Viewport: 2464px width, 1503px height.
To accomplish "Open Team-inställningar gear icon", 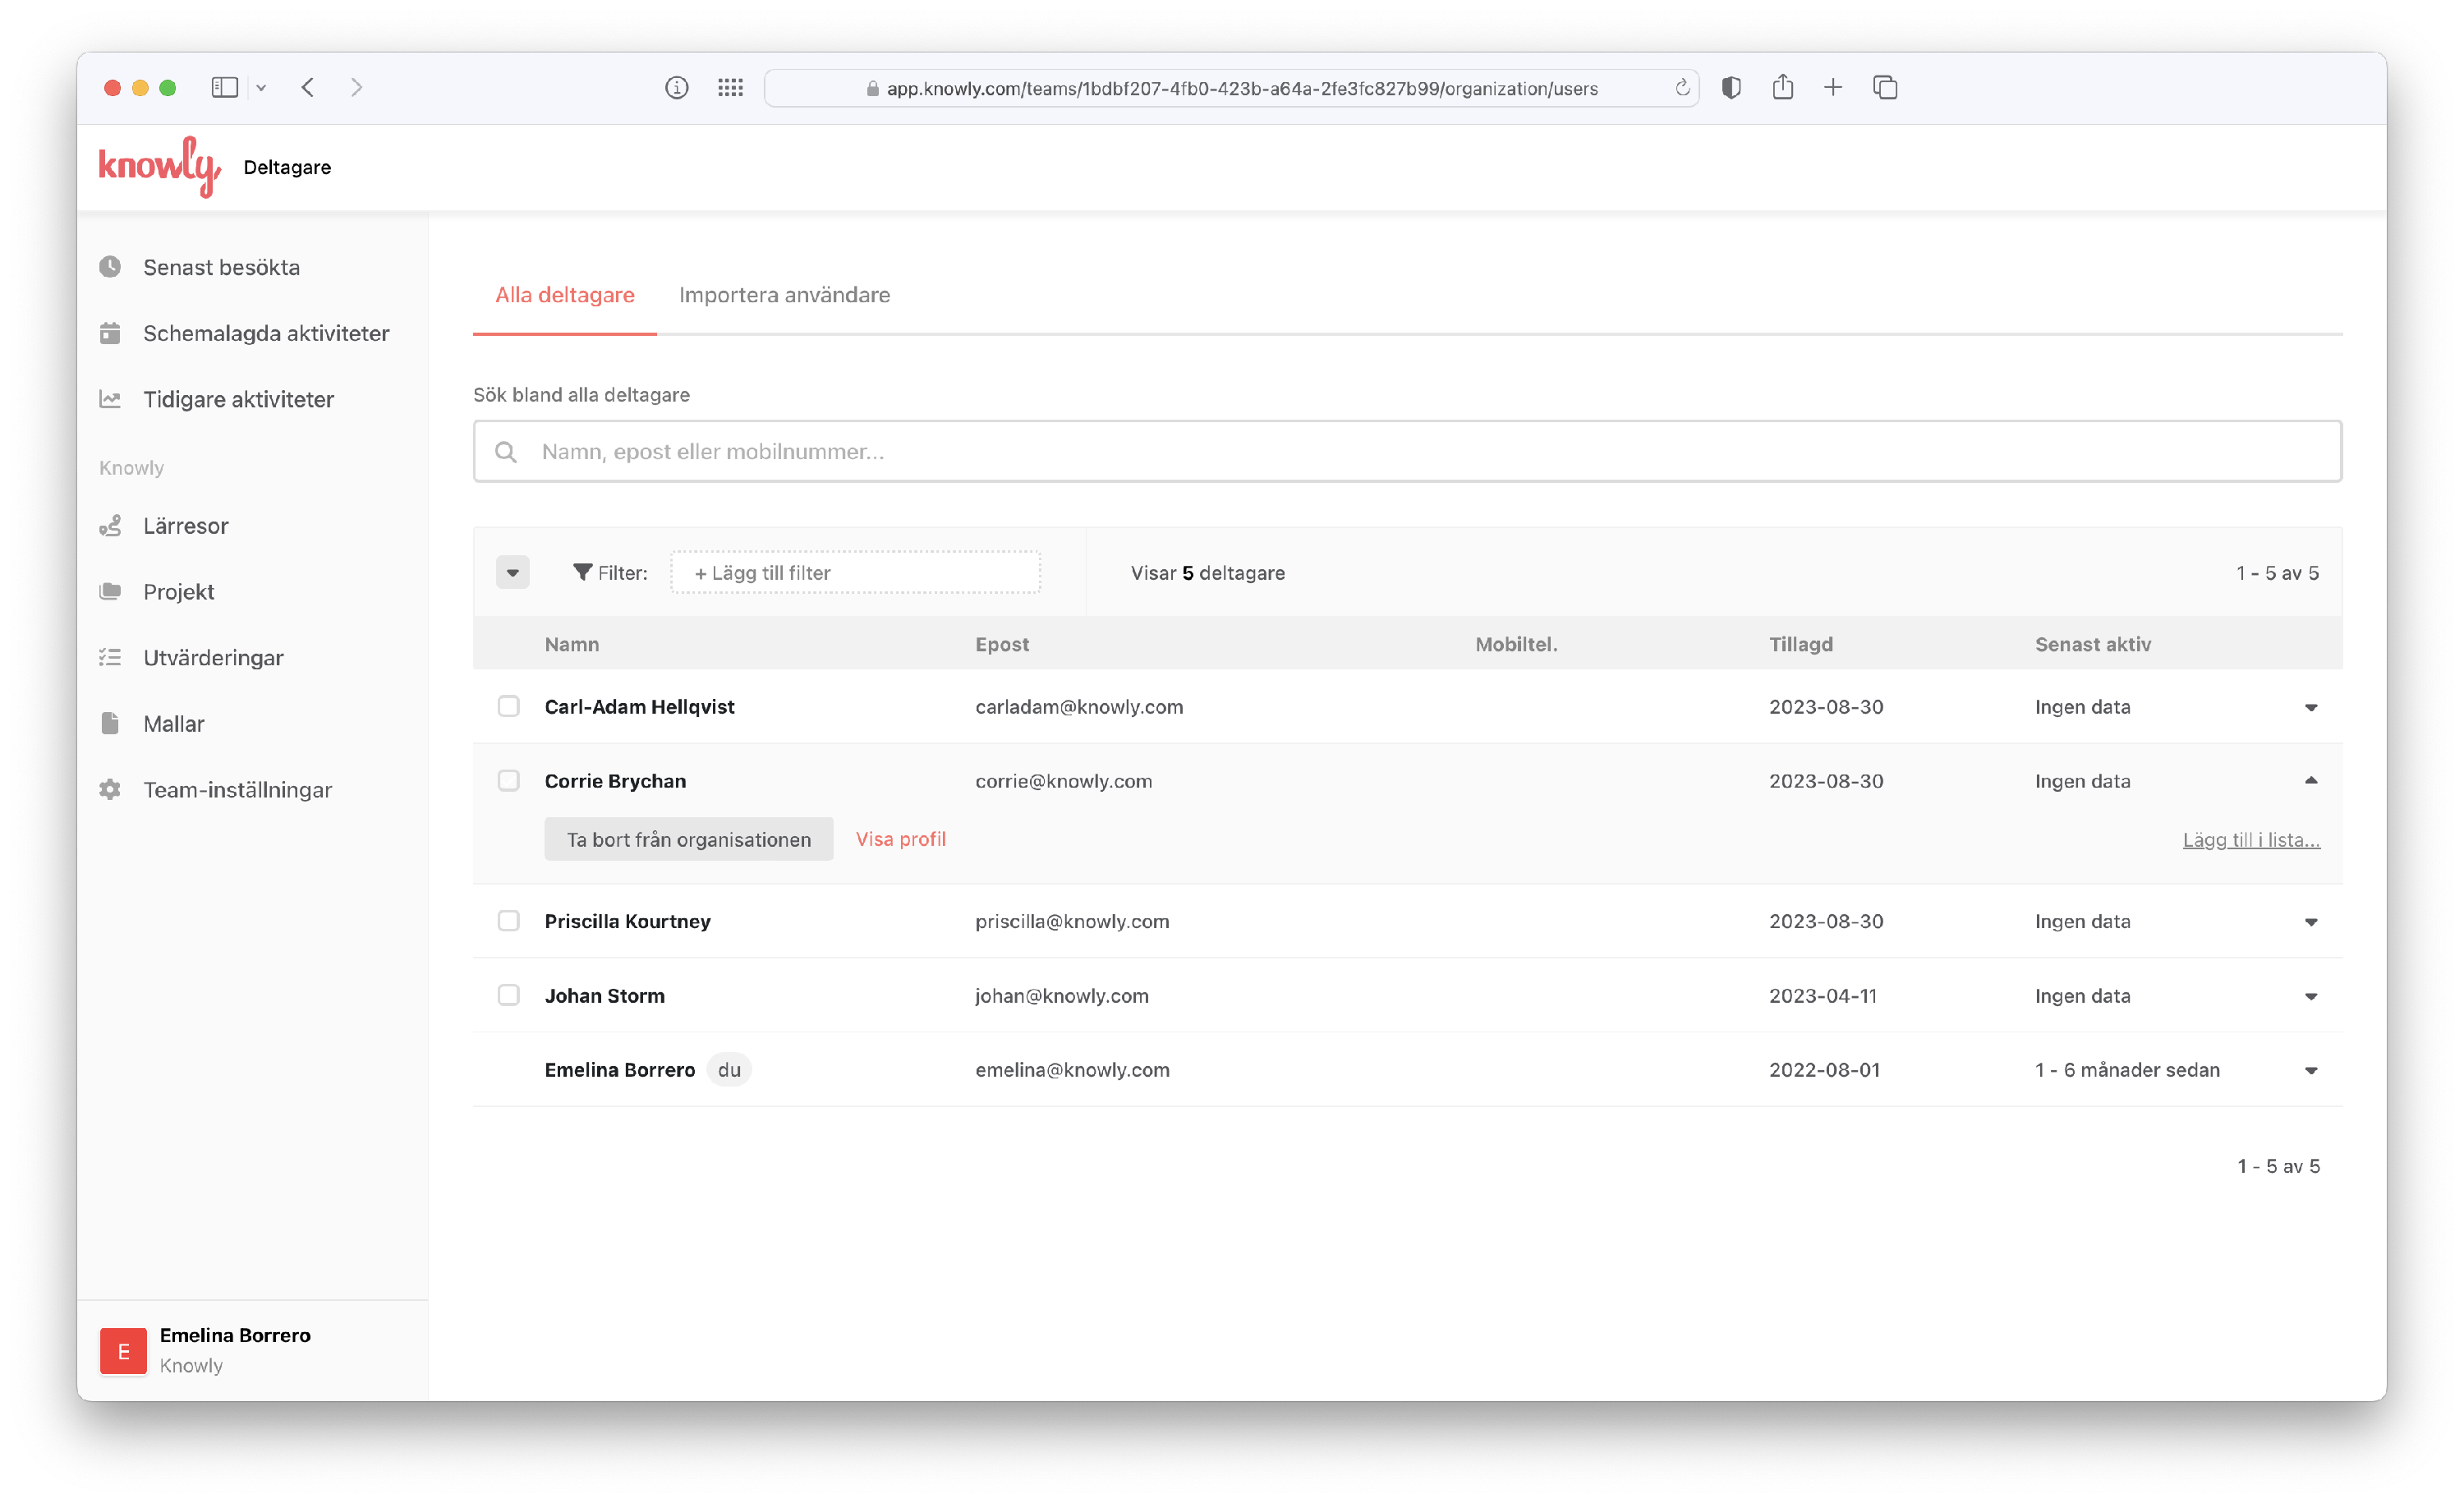I will (x=110, y=789).
